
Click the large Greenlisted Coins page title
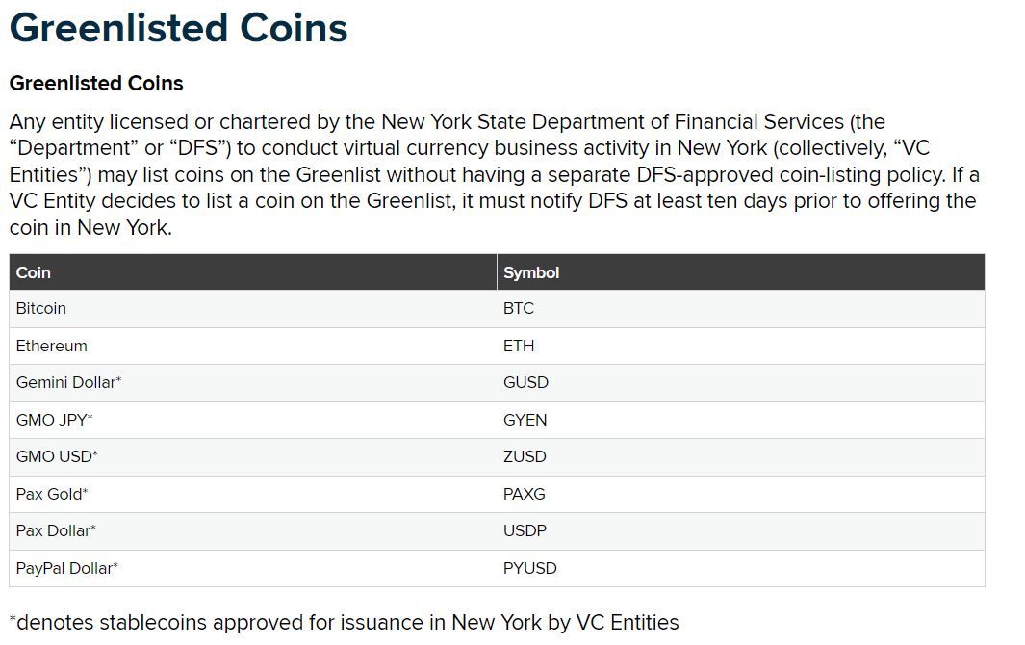pyautogui.click(x=179, y=27)
